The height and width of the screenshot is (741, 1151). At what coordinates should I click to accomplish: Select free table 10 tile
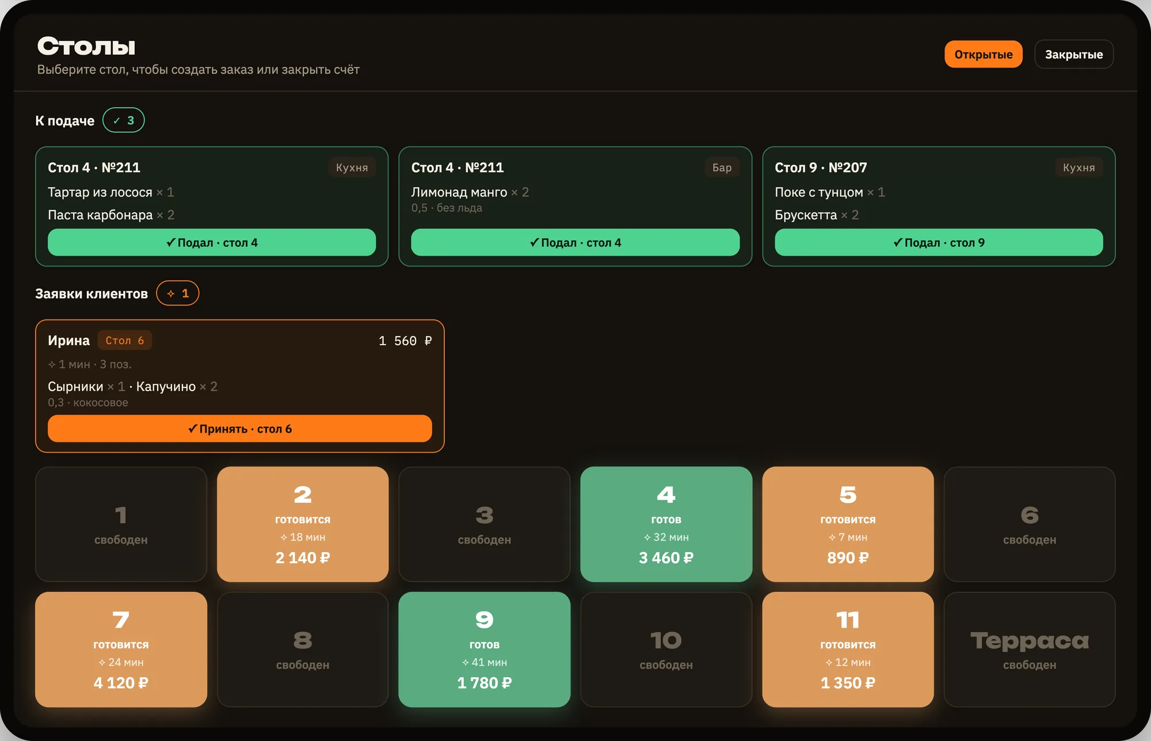click(x=666, y=650)
